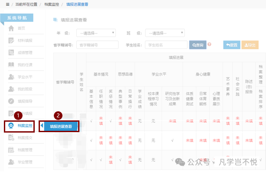Click the 成绩管理 sidebar icon

pos(11,53)
